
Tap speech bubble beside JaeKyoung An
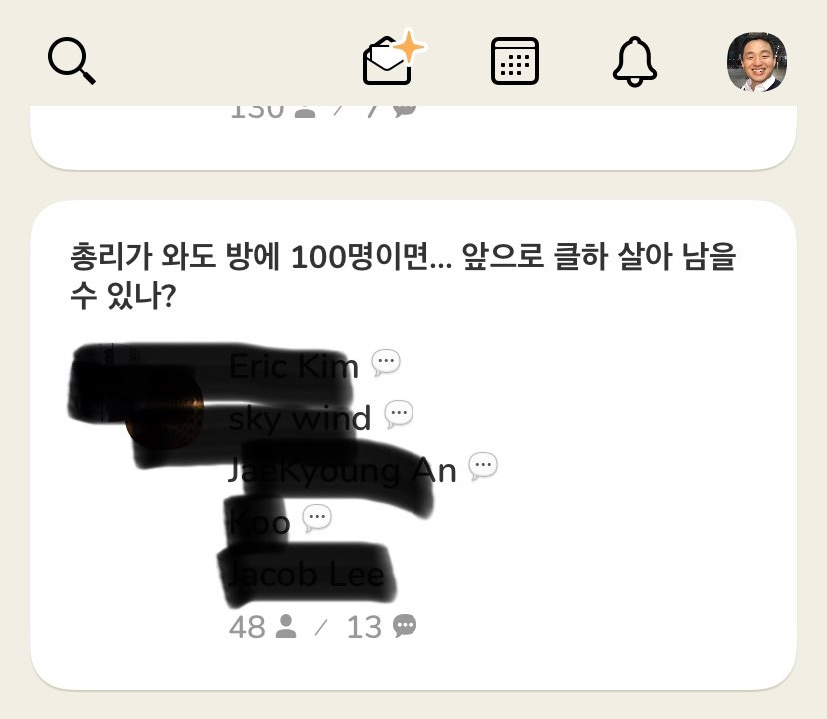(x=483, y=466)
